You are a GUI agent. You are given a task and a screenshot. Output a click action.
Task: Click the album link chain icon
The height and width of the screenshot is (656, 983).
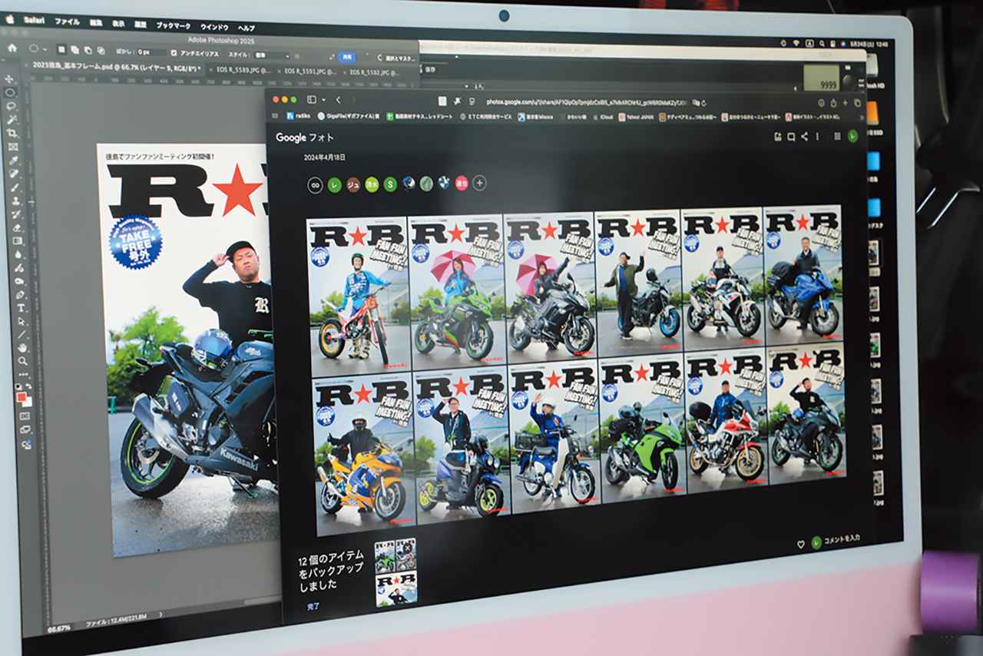click(316, 184)
